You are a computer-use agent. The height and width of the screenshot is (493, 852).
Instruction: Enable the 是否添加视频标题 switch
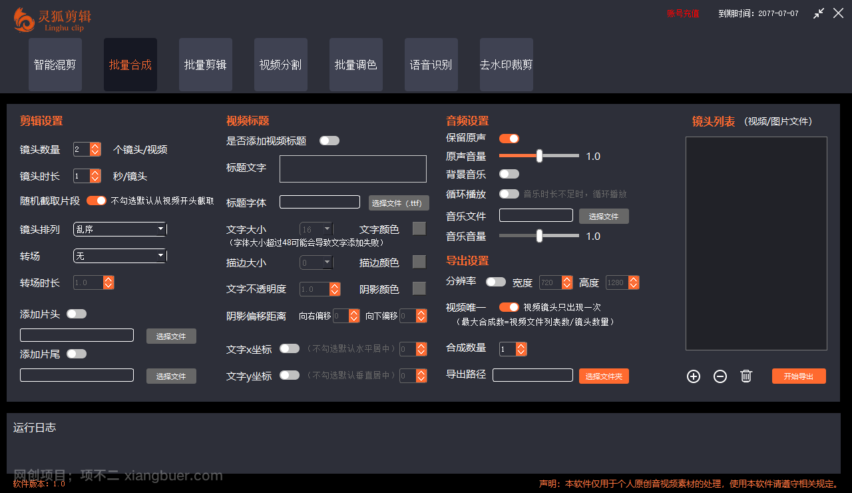329,141
